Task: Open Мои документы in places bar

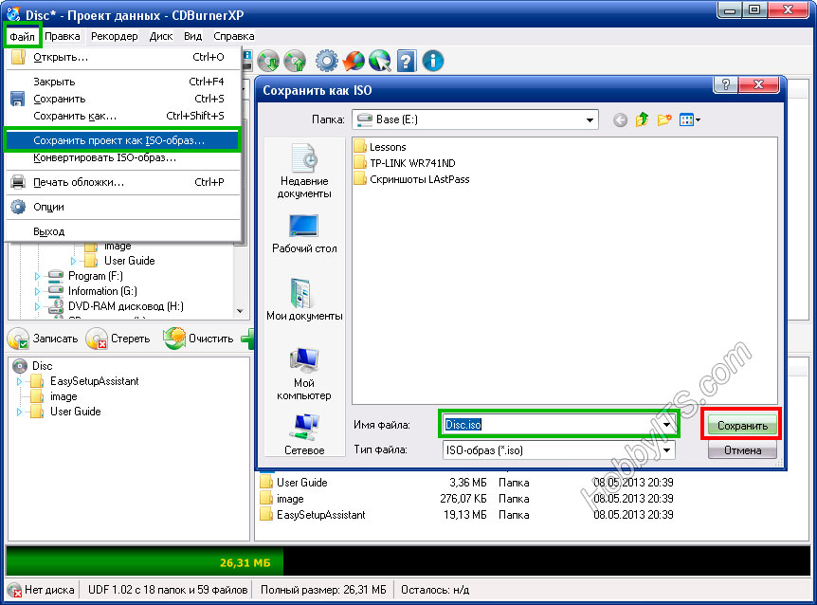Action: 304,300
